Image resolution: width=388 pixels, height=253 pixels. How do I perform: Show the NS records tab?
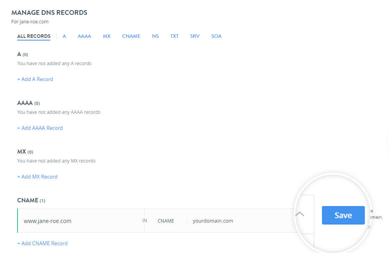[155, 36]
